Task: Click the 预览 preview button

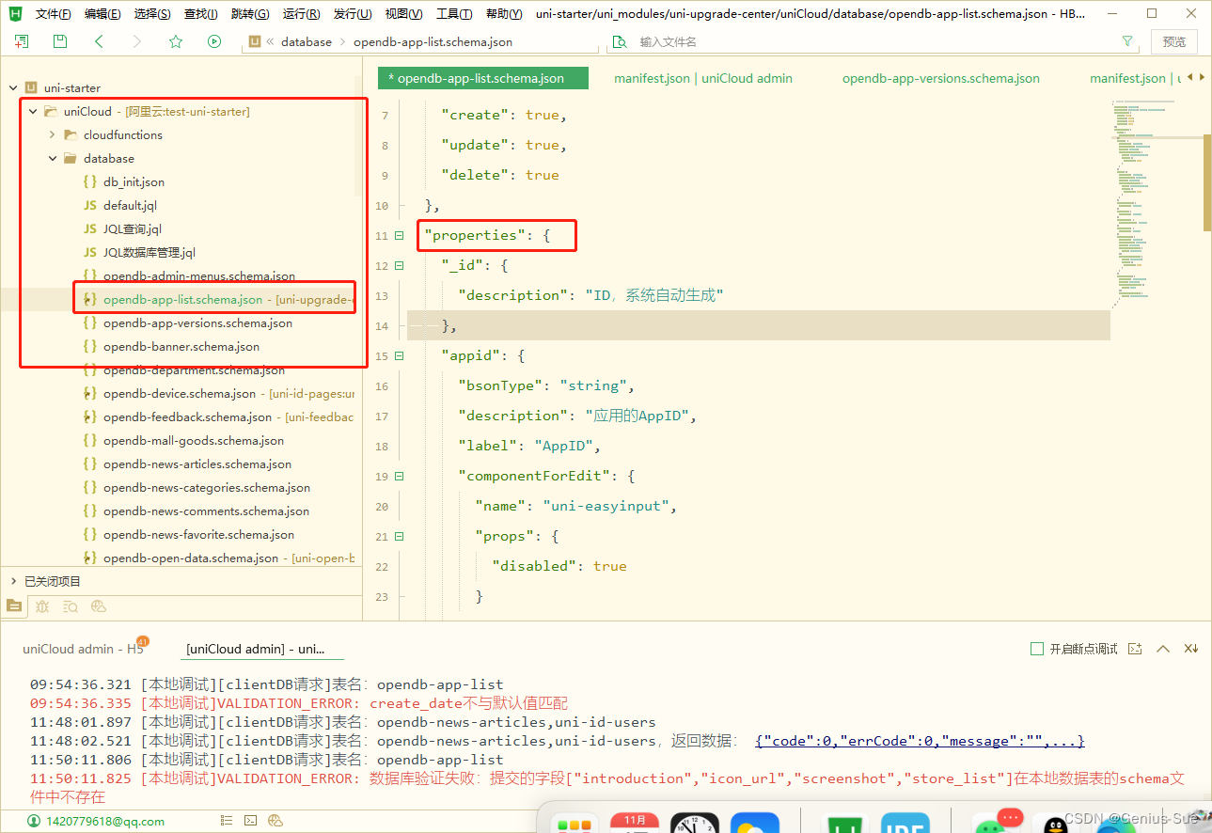Action: tap(1174, 41)
